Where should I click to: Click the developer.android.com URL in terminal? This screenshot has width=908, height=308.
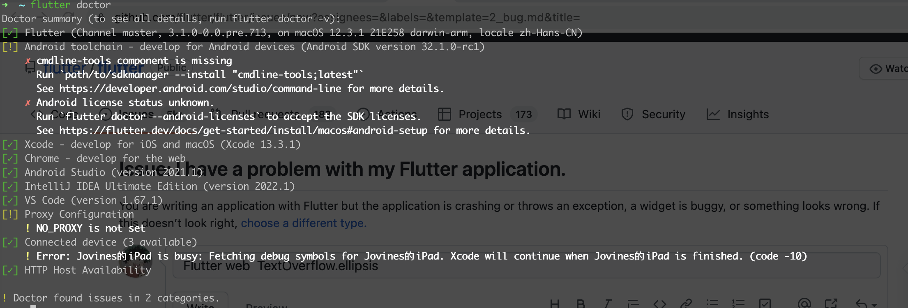click(x=200, y=88)
